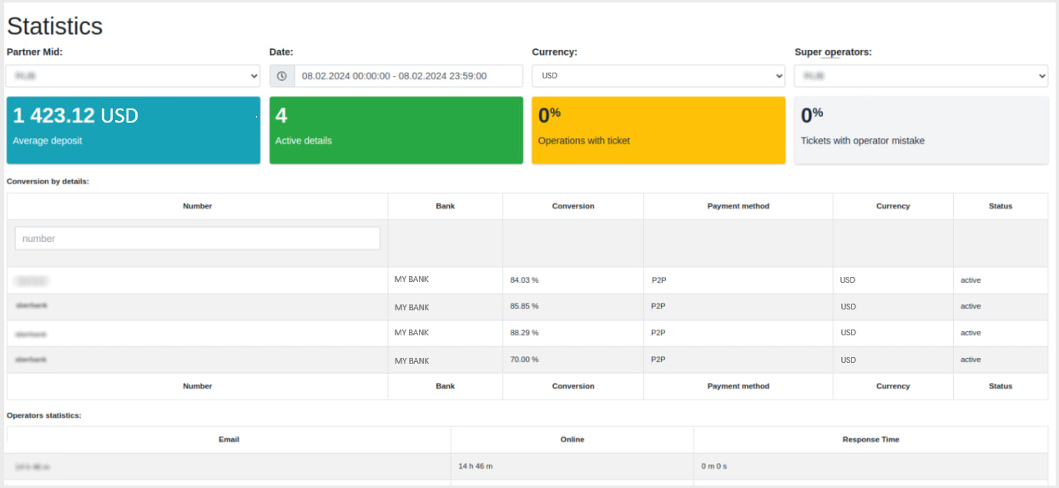This screenshot has width=1059, height=488.
Task: Click Online column header
Action: 572,440
